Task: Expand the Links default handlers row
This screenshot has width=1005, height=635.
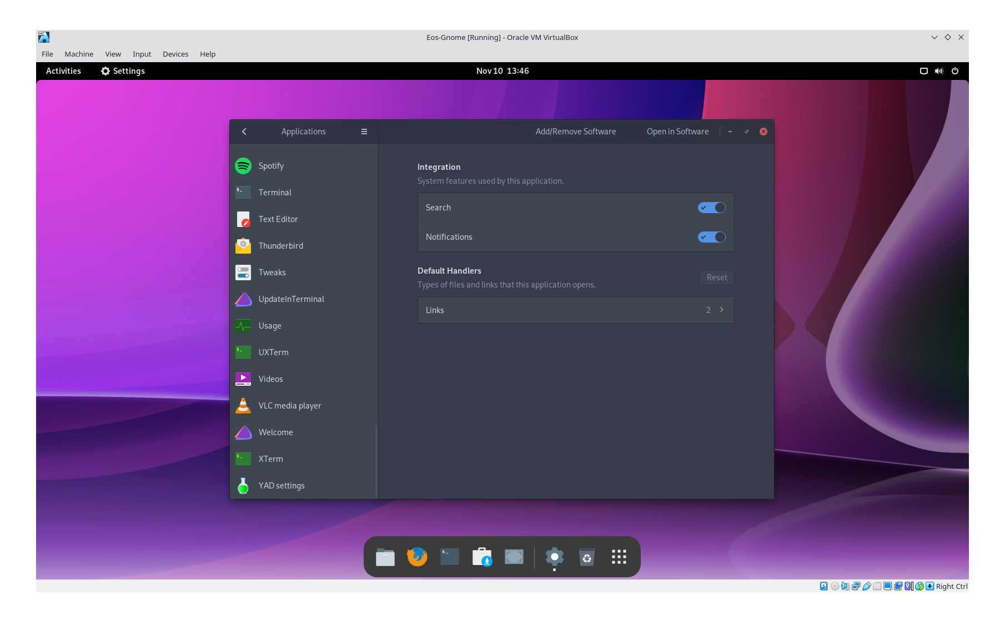Action: pos(576,310)
